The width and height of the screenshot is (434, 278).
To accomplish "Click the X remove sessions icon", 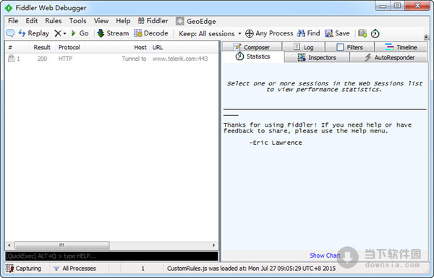I will tap(58, 33).
